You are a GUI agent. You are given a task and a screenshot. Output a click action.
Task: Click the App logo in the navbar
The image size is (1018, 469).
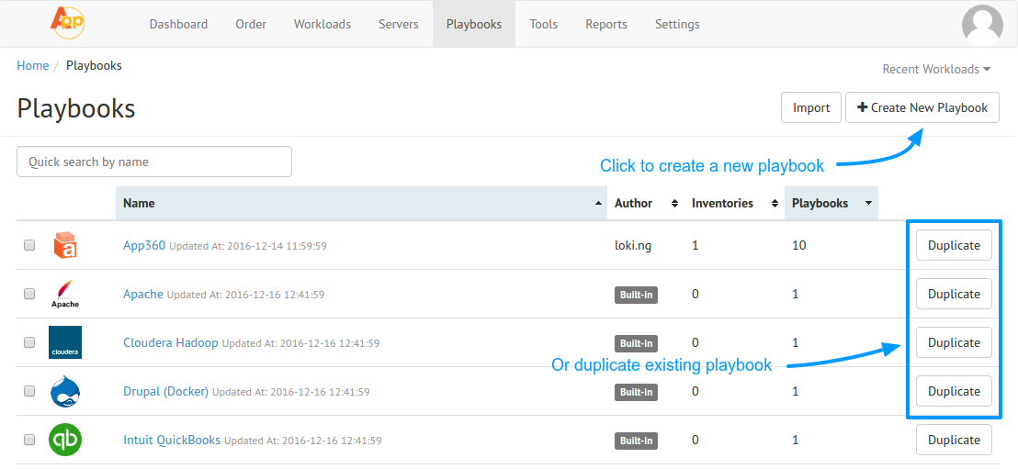click(67, 23)
